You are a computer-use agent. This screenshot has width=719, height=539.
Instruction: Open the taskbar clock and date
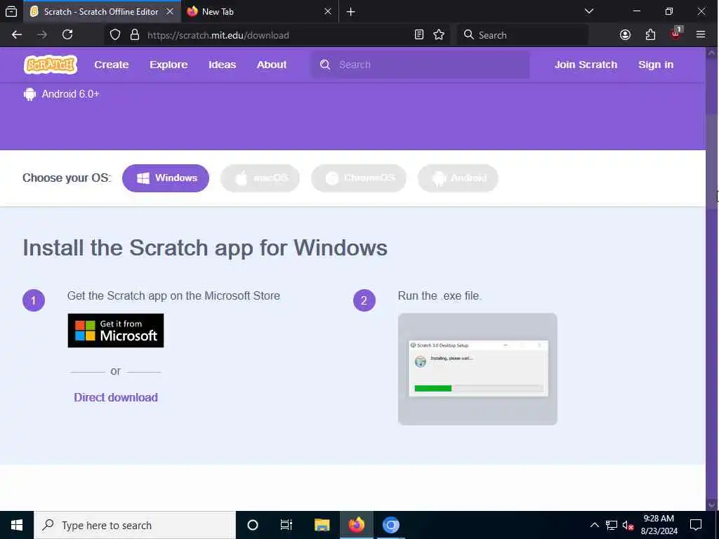point(659,525)
